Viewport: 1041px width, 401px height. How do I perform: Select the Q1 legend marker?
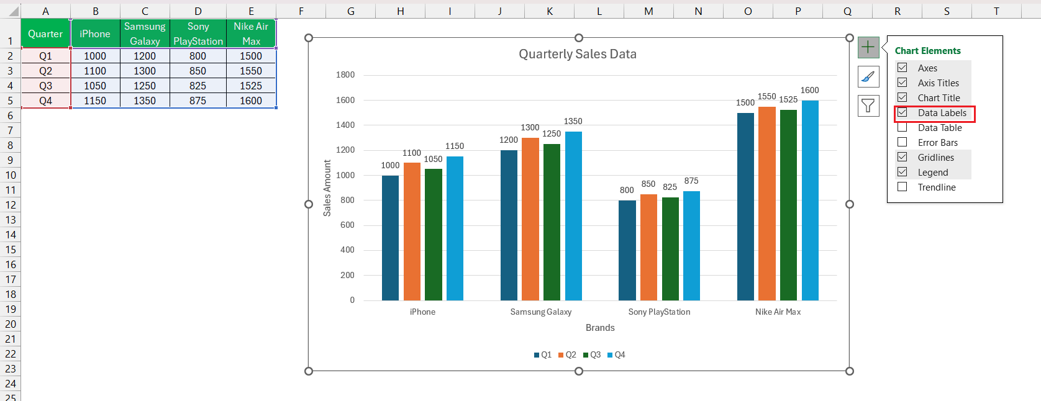point(537,355)
